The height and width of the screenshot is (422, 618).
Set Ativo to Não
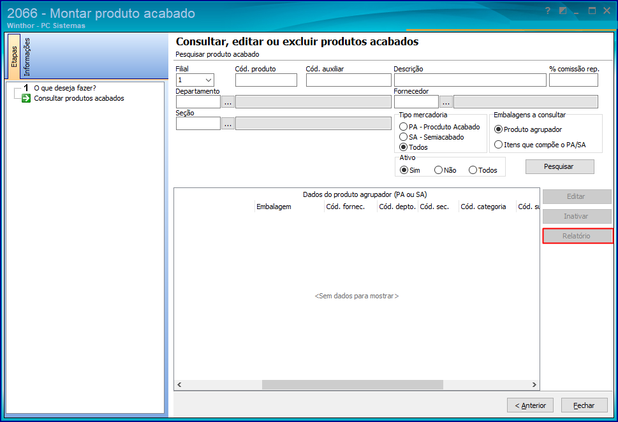coord(438,170)
